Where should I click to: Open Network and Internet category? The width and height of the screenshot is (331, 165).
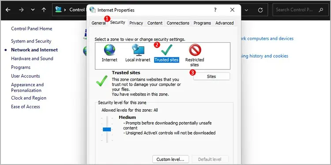coord(34,50)
